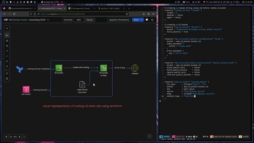Select the pointer select tool
The image size is (254, 143).
tap(7, 35)
